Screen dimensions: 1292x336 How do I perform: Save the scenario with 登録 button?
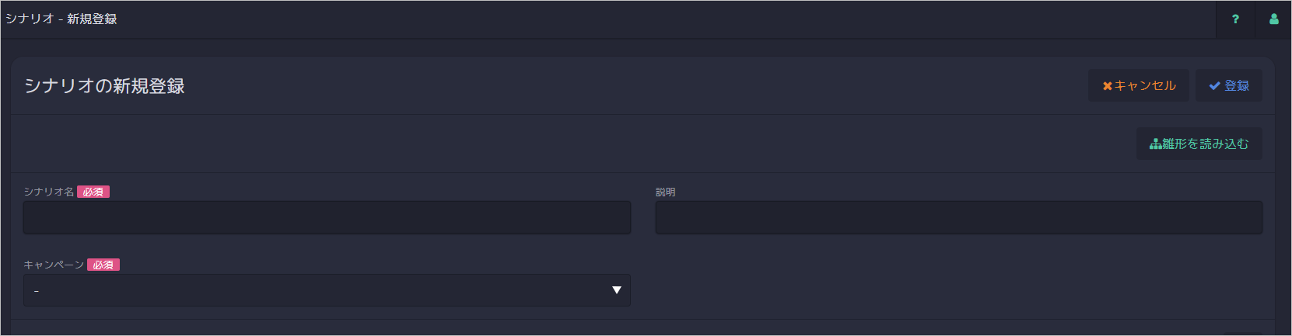(x=1229, y=85)
